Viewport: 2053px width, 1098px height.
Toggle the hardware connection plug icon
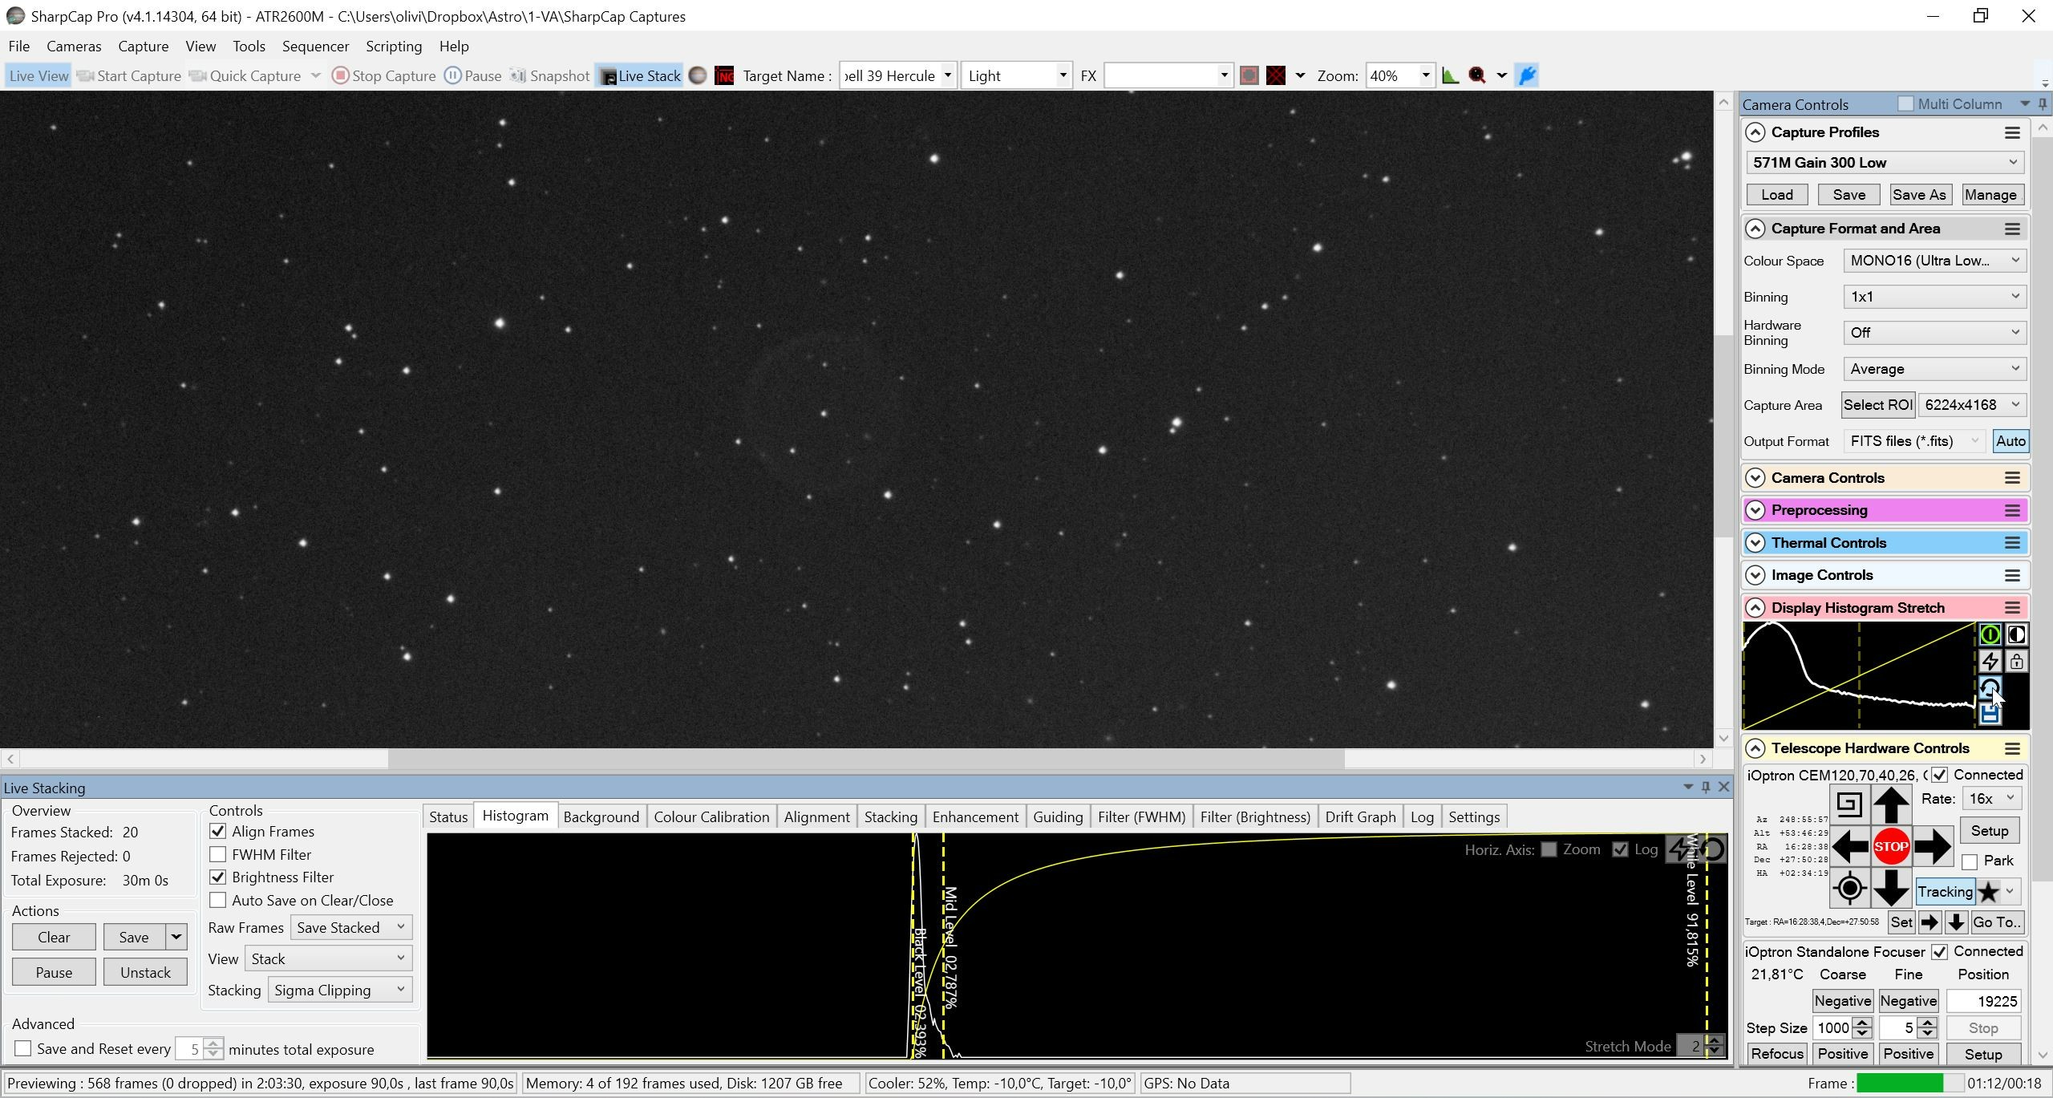[1527, 75]
